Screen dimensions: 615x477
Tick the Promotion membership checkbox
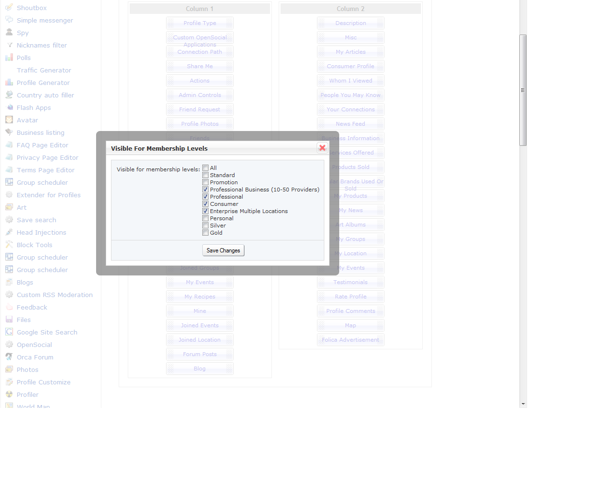(x=206, y=182)
